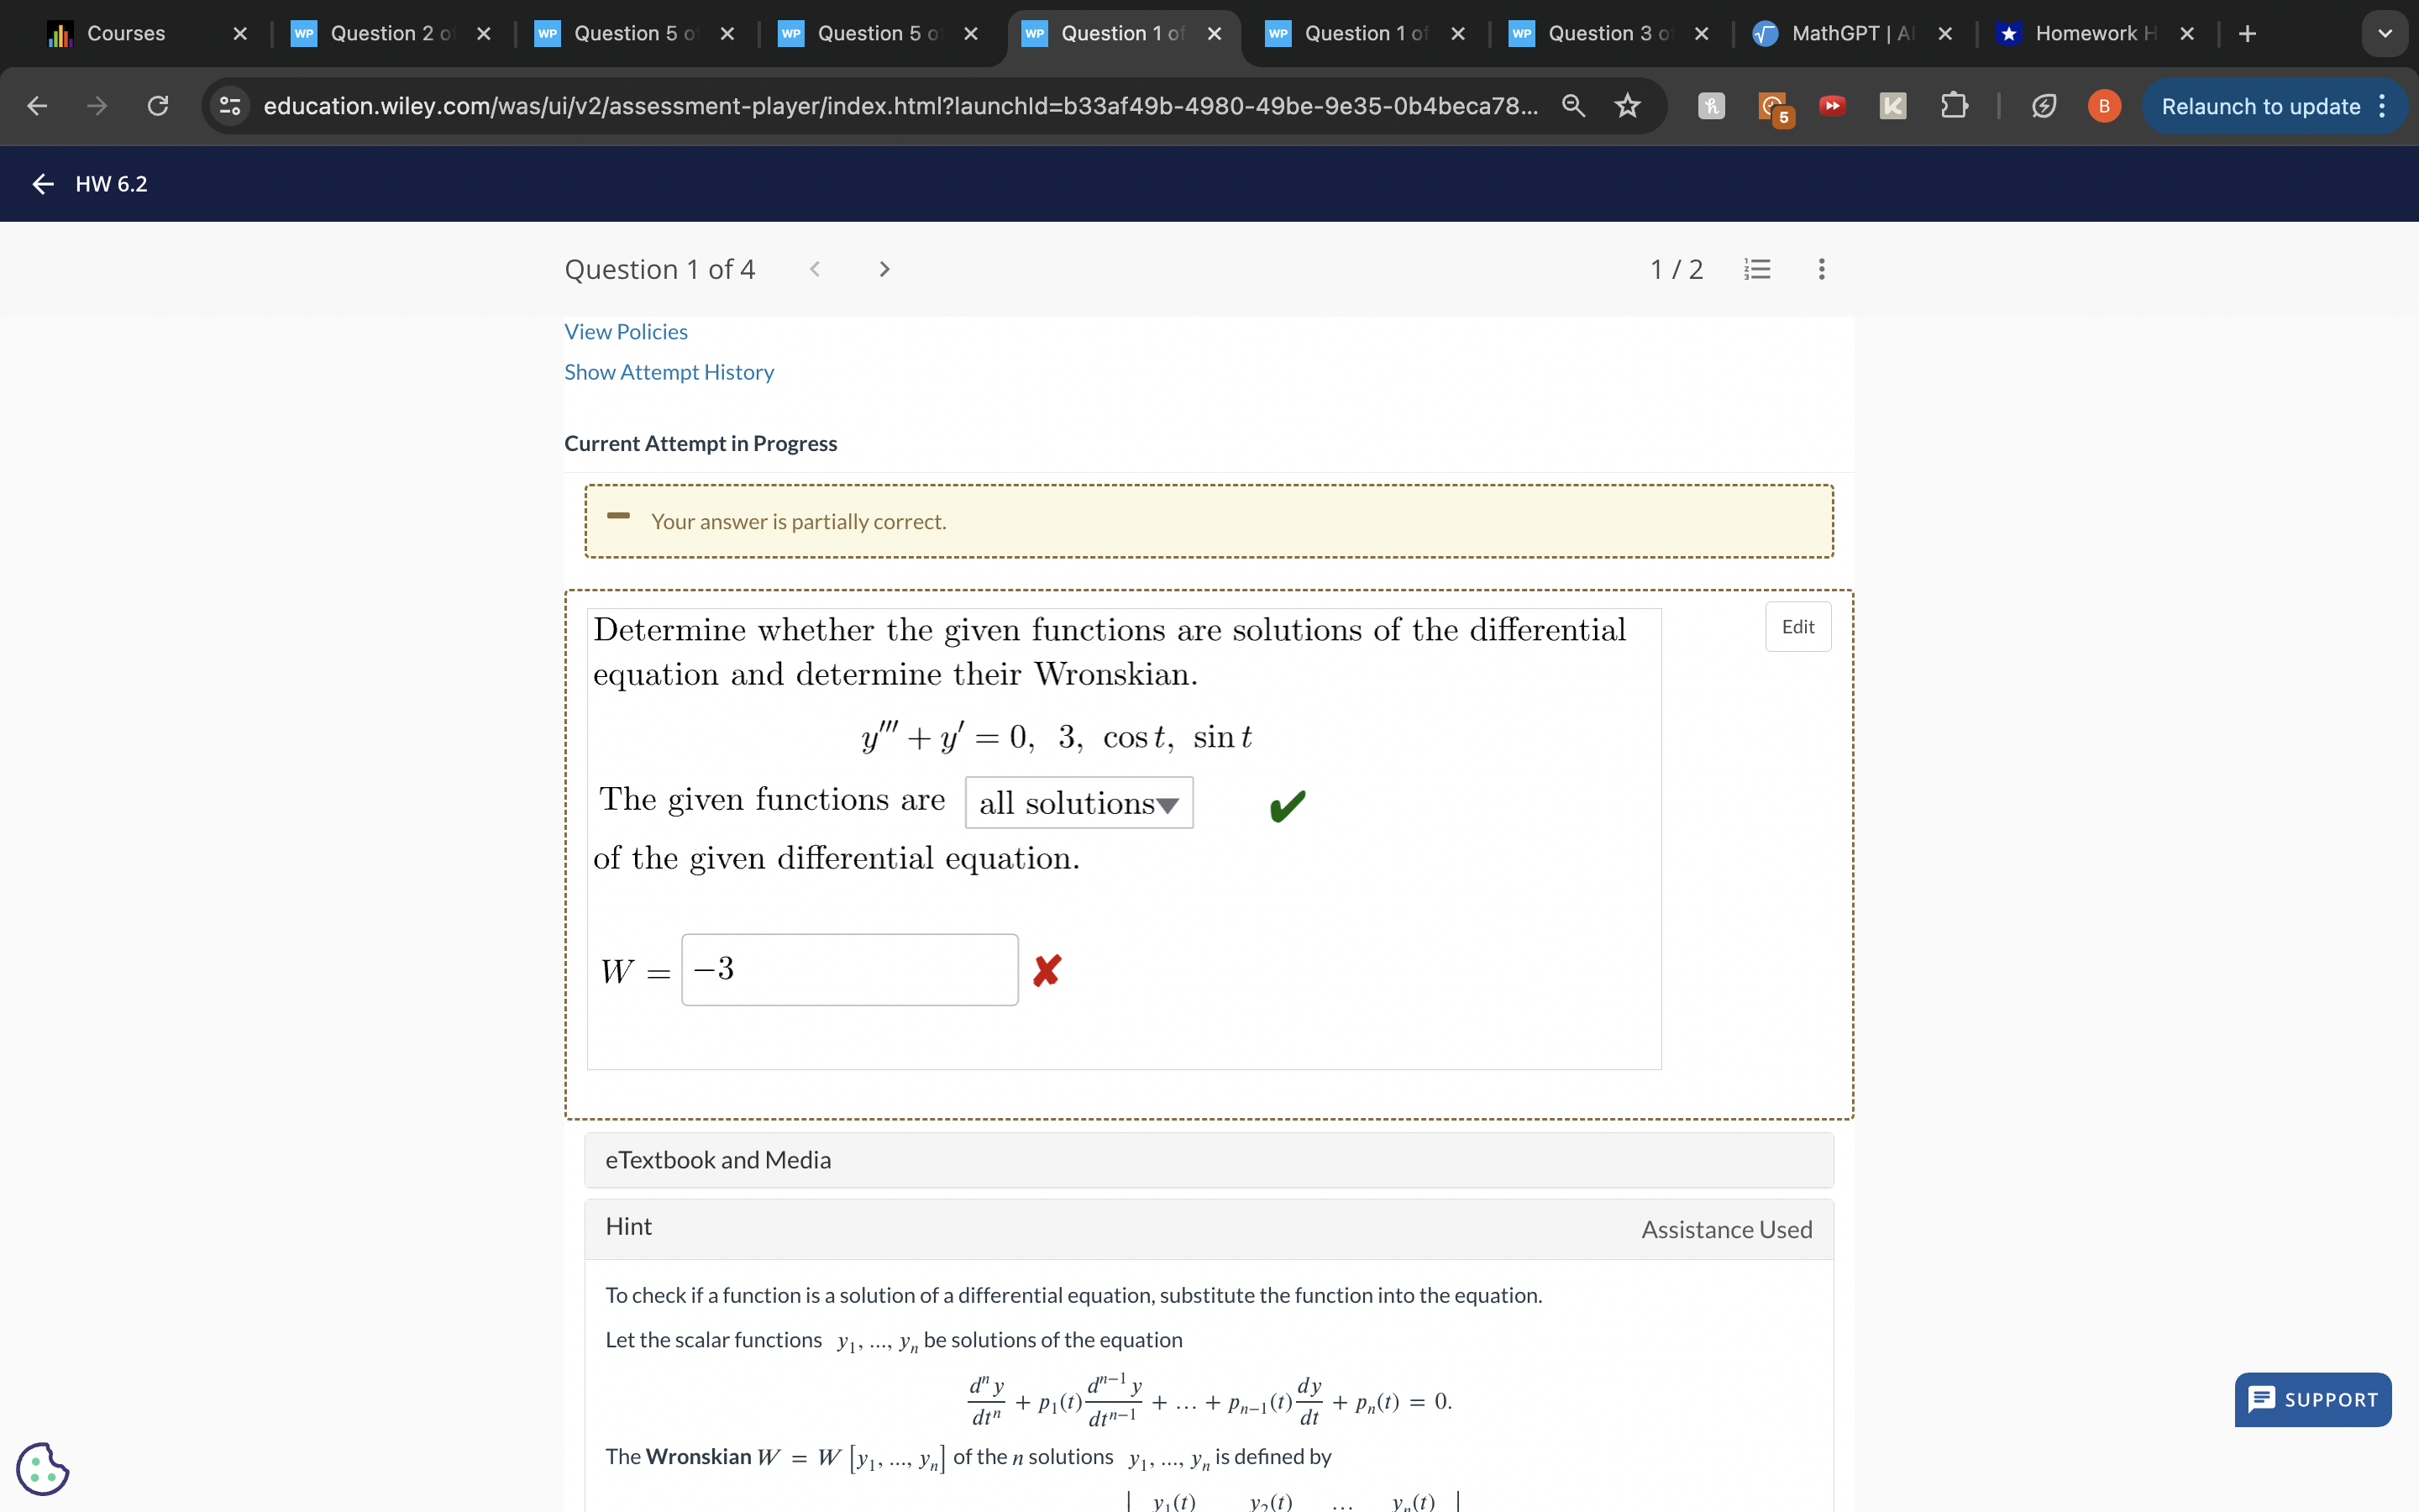Open the SUPPORT chat button
Screen dimensions: 2419x1512
(2312, 1400)
